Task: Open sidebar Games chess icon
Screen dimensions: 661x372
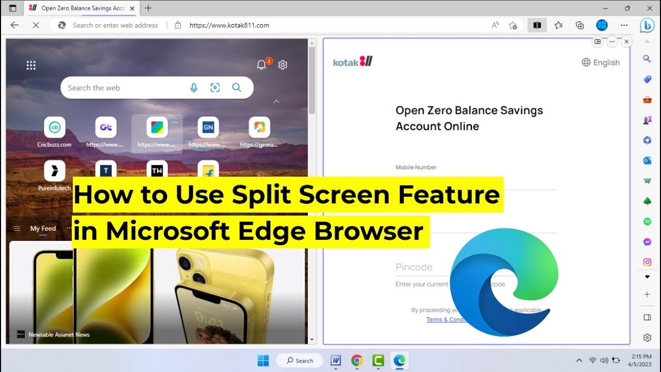Action: (647, 120)
